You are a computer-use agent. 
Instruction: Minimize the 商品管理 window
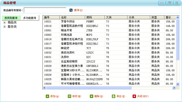click(162, 3)
